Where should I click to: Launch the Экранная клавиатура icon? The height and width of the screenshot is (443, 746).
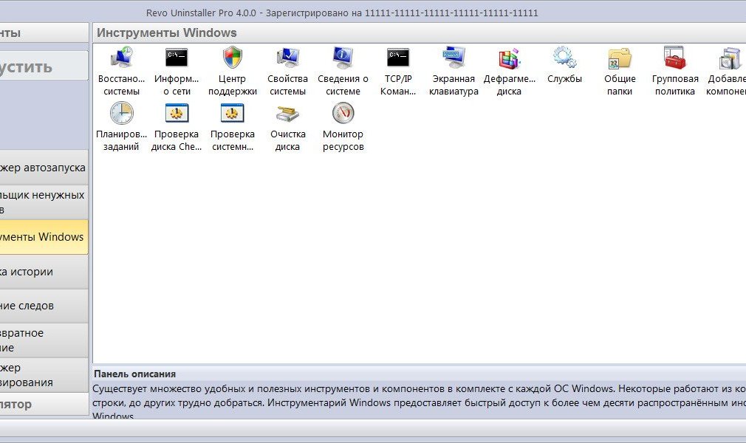[x=454, y=58]
